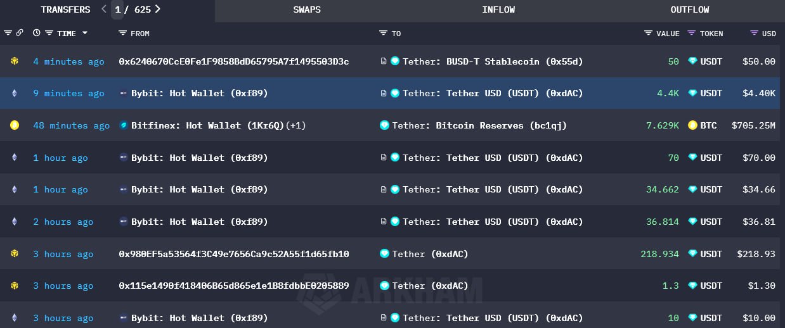
Task: Click Bybit logo in $70.00 row
Action: 124,158
